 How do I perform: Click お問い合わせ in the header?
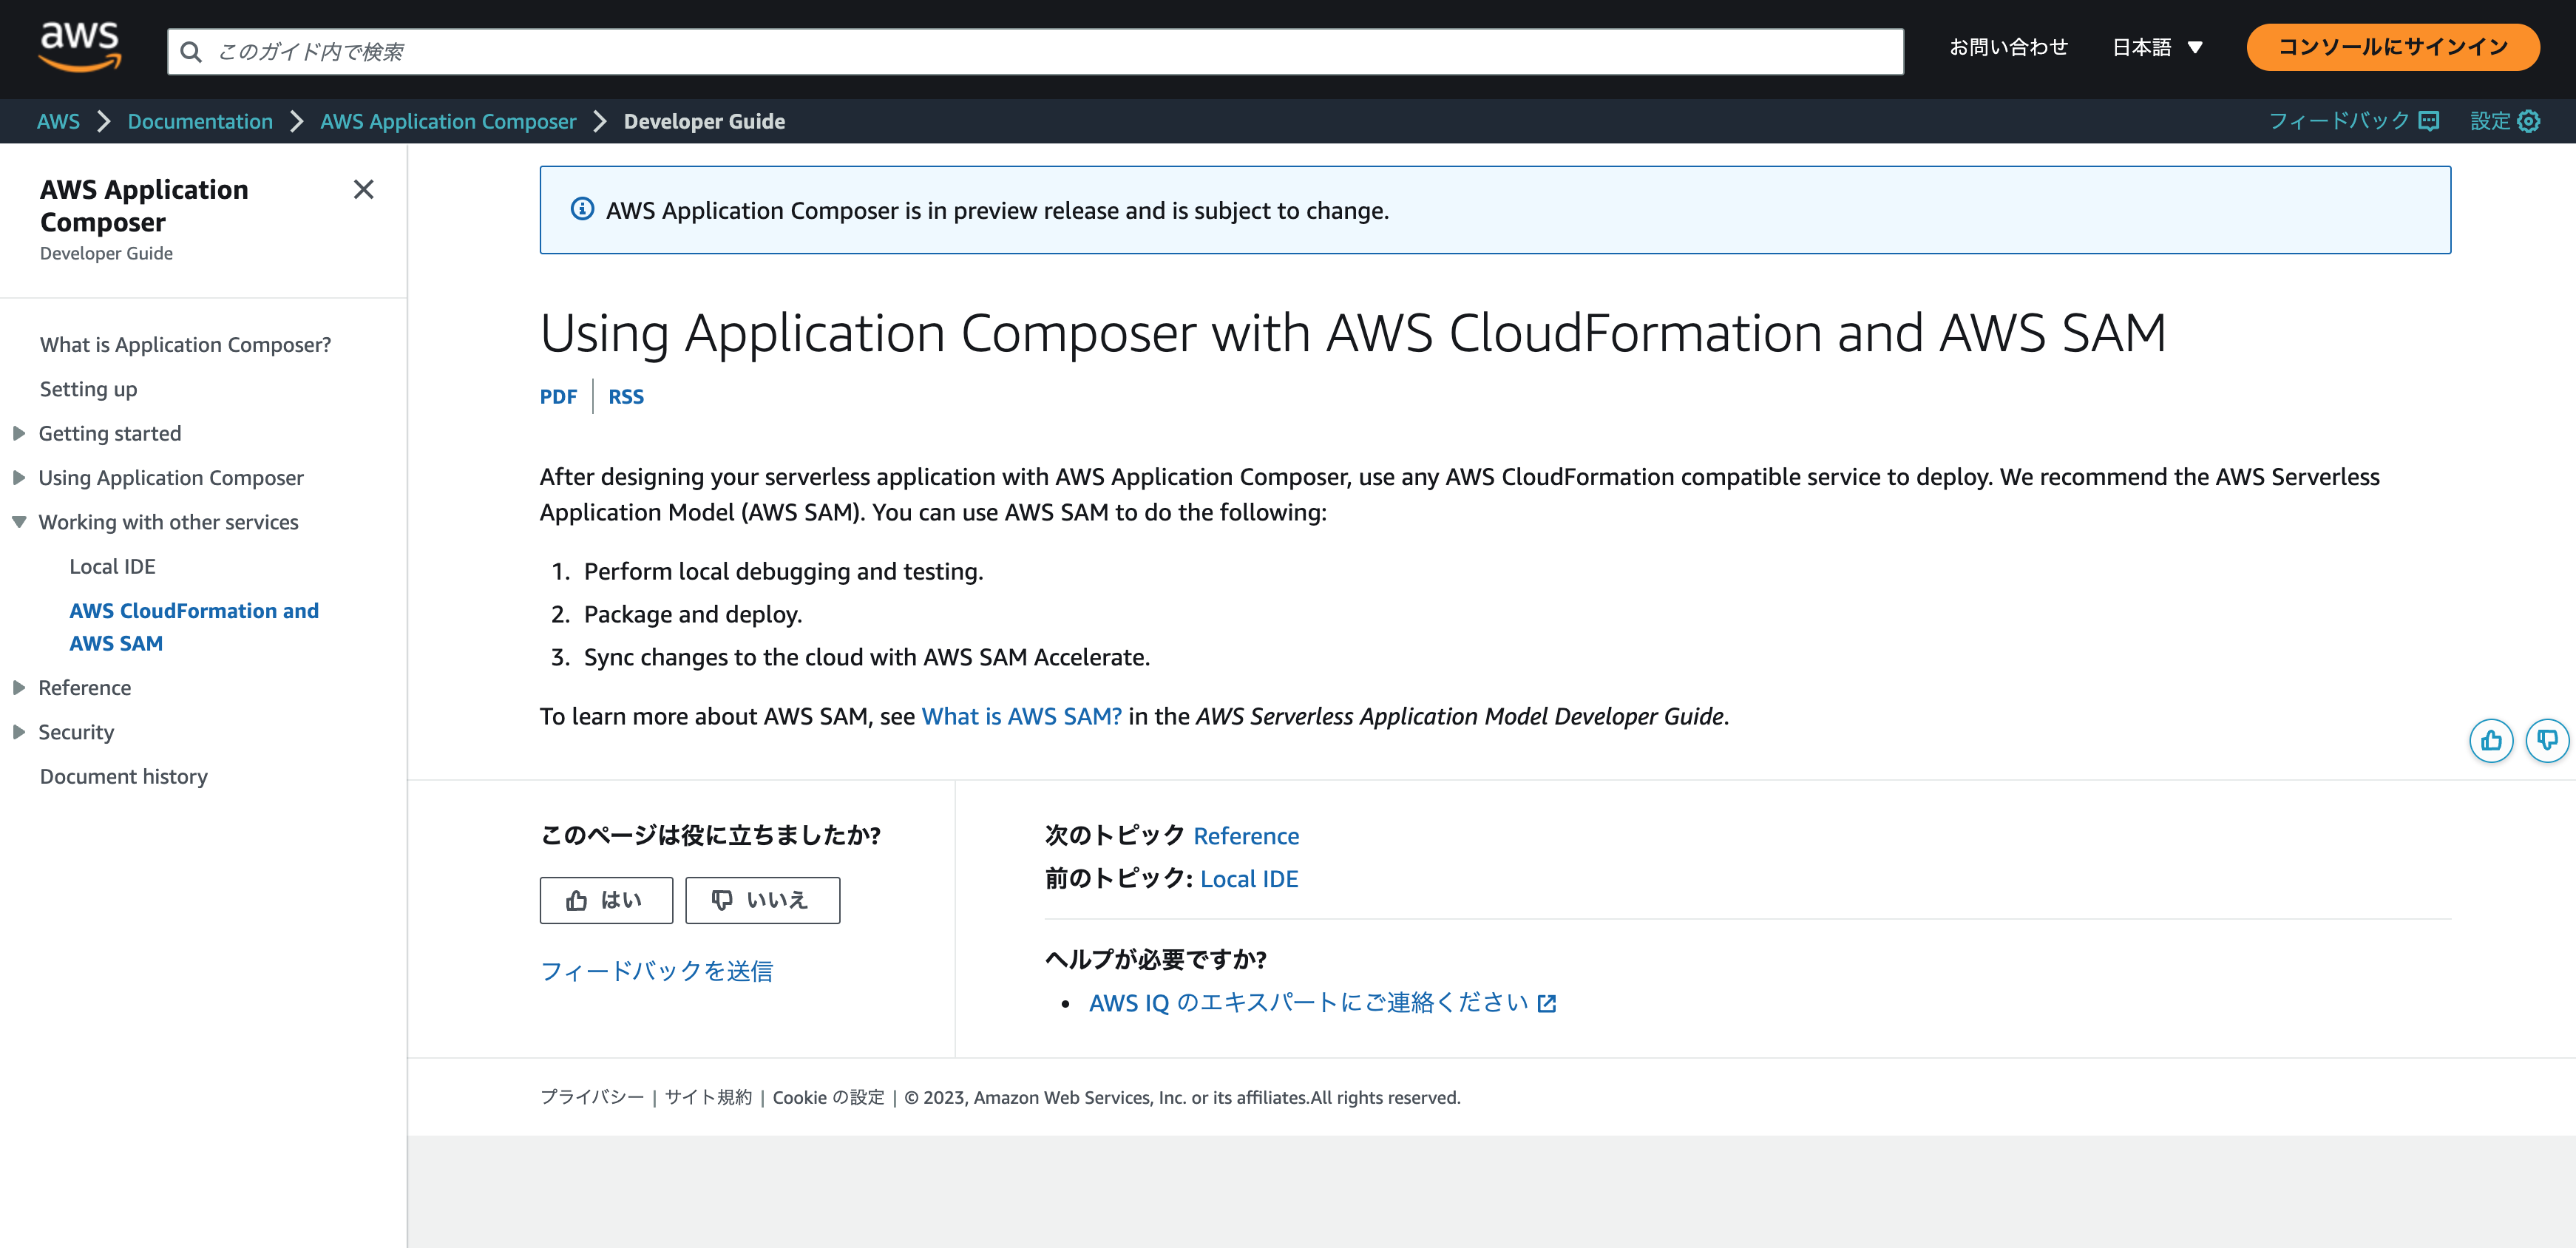point(2008,47)
